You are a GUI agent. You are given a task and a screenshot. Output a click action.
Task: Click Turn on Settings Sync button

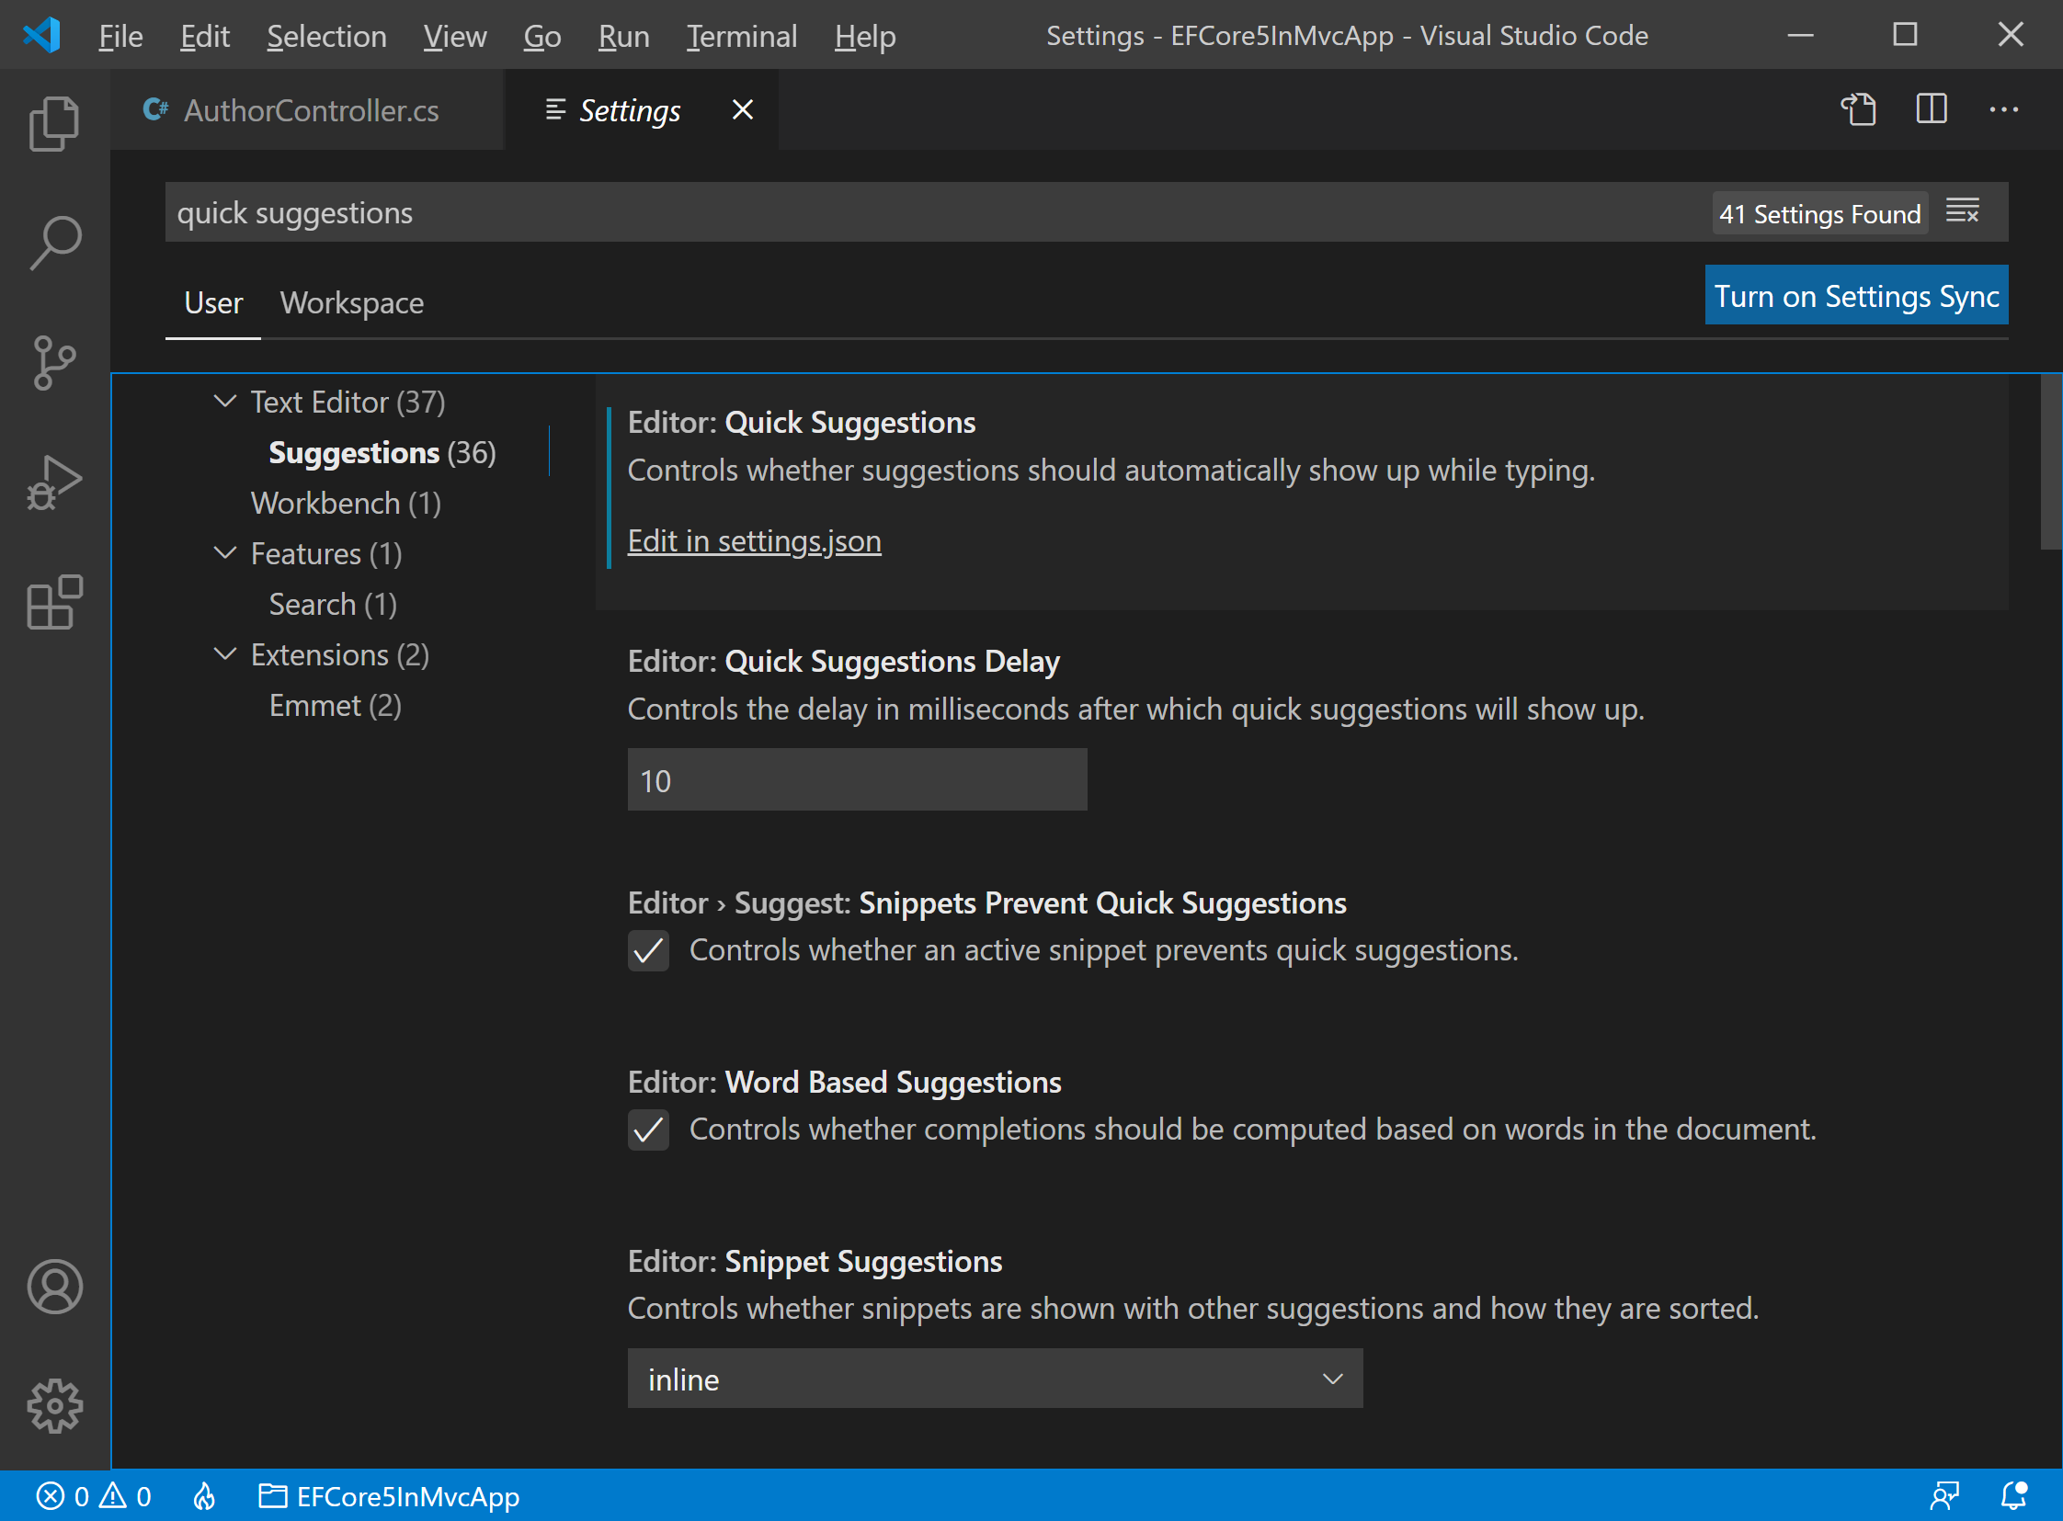[x=1856, y=296]
